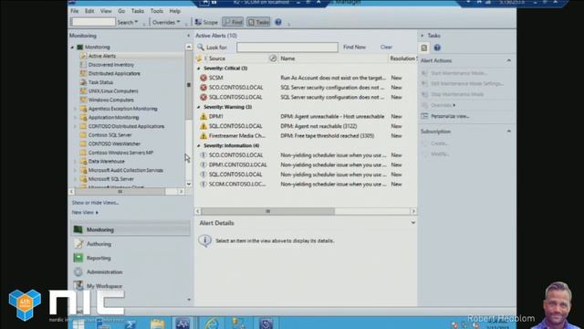Screen dimensions: 584x329
Task: Collapse the Severity: Warning group
Action: [199, 107]
